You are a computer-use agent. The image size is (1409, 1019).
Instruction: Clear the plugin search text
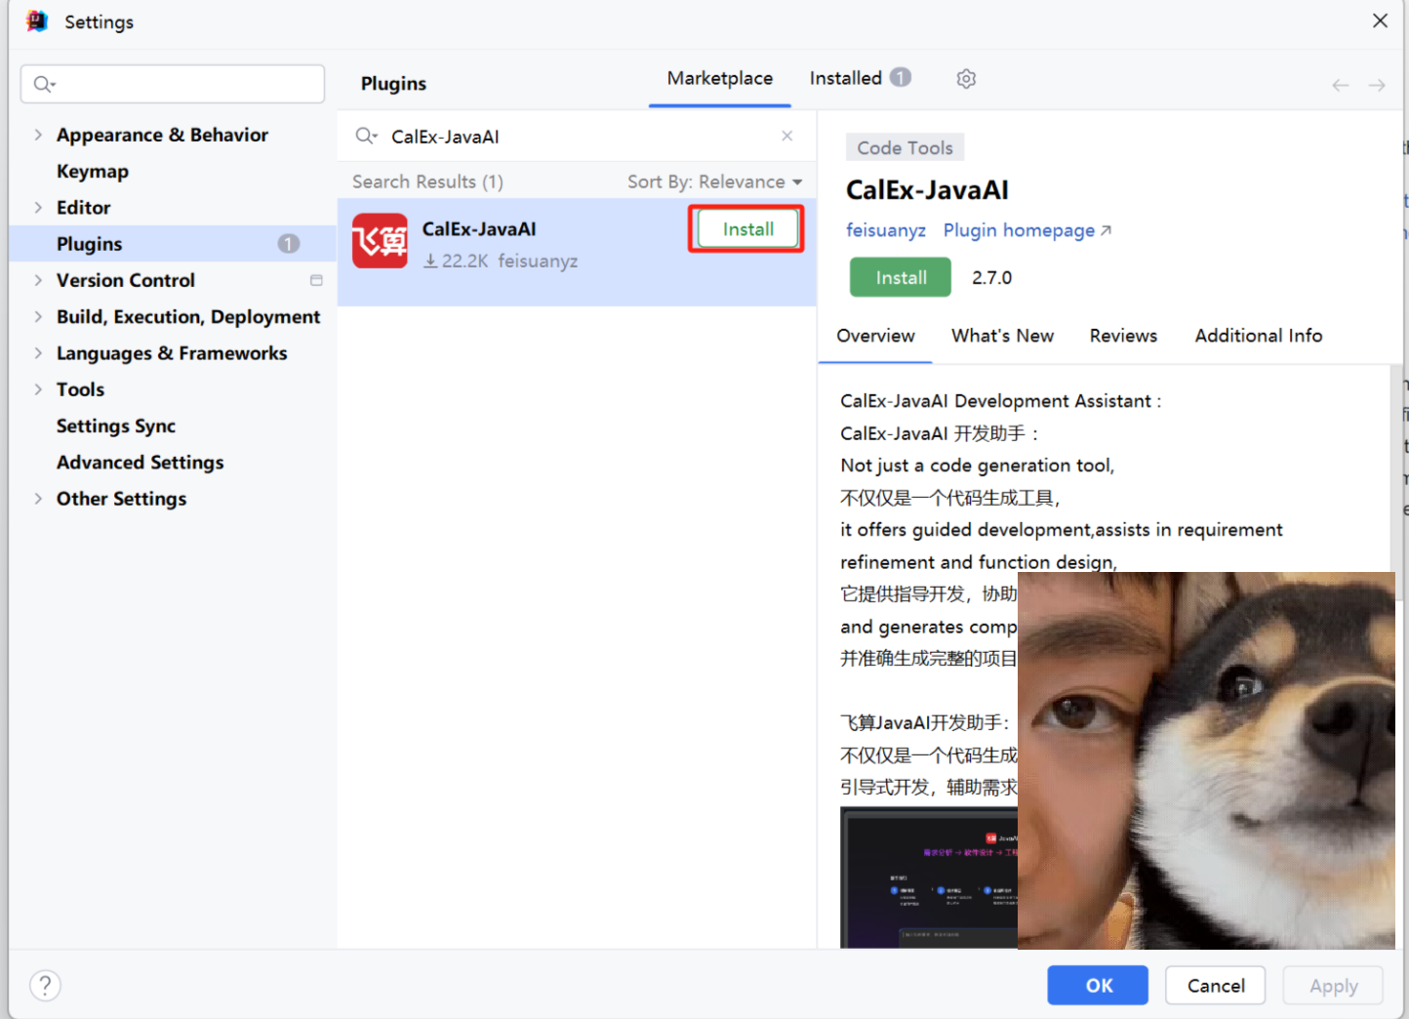coord(787,136)
